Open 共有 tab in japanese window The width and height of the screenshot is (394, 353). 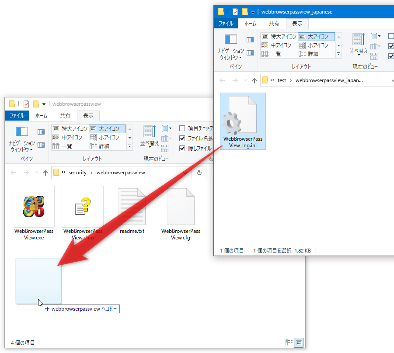click(274, 23)
